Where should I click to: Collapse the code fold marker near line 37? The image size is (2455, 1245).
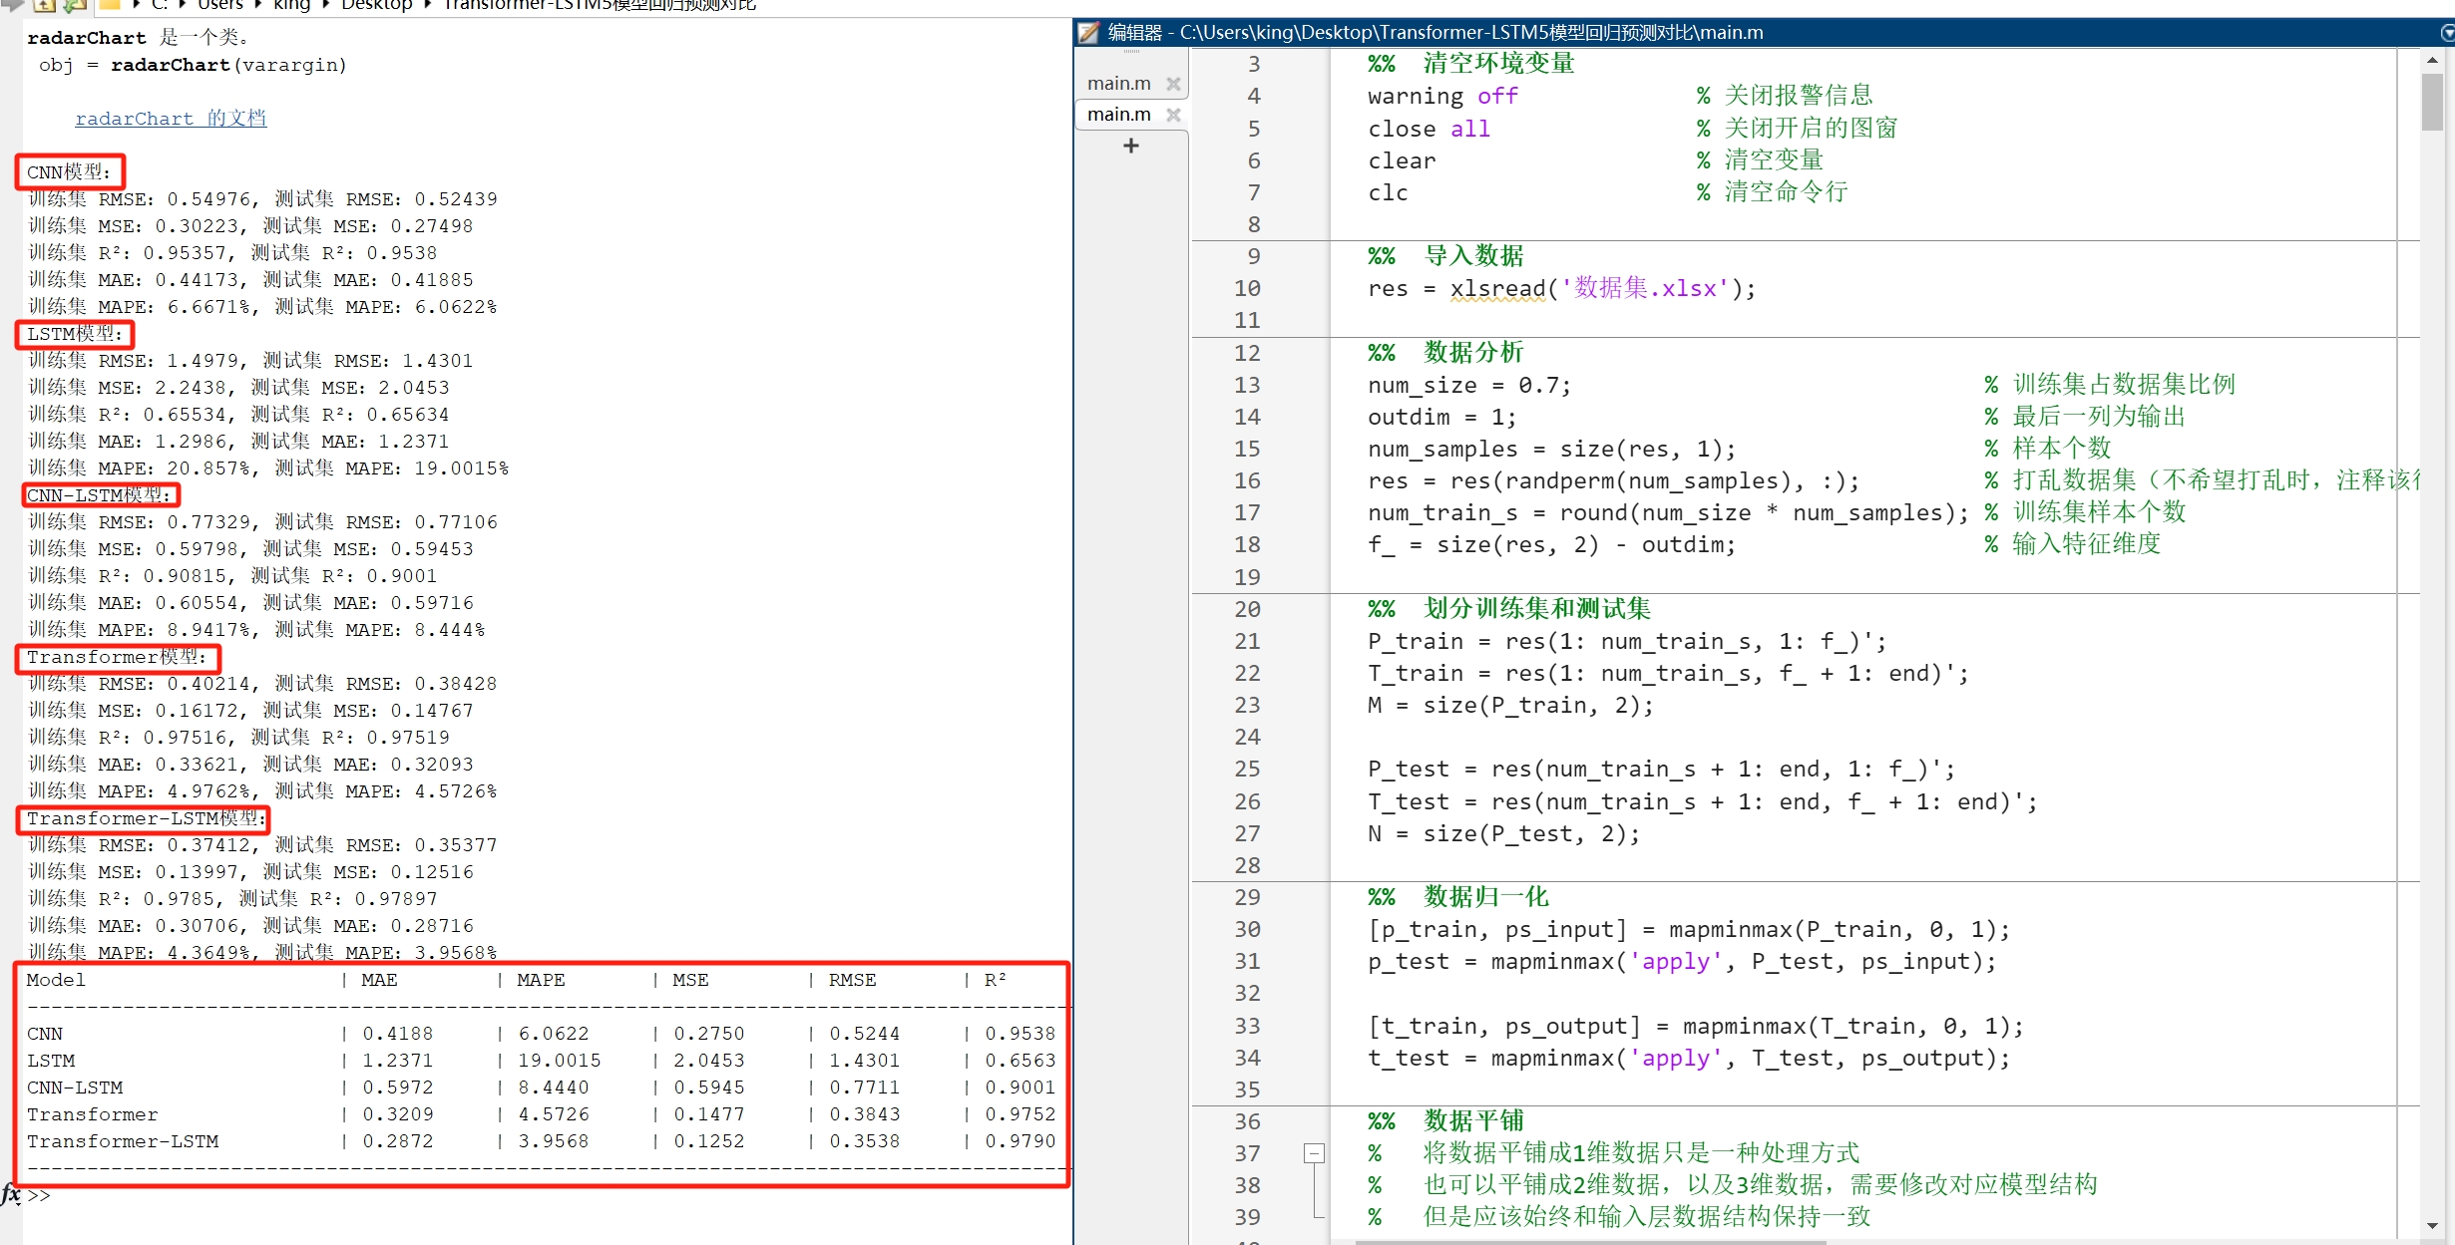[x=1314, y=1153]
